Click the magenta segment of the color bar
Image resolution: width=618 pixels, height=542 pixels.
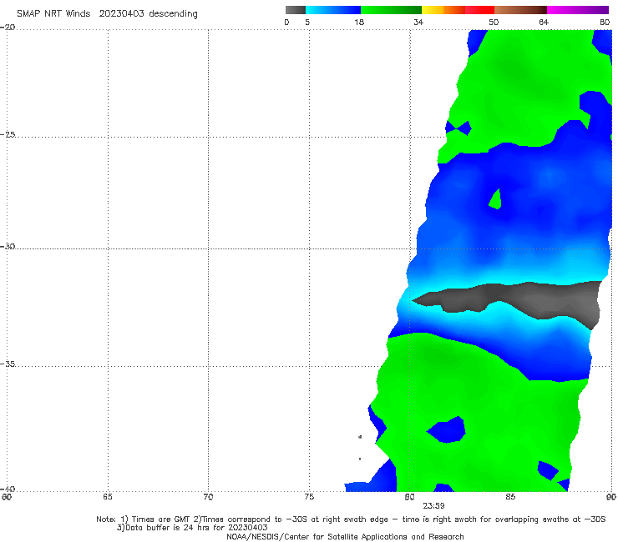578,10
